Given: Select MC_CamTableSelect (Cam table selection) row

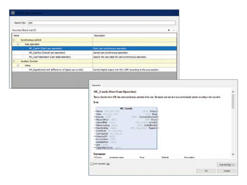Looking at the screenshot, I should click(x=94, y=57).
